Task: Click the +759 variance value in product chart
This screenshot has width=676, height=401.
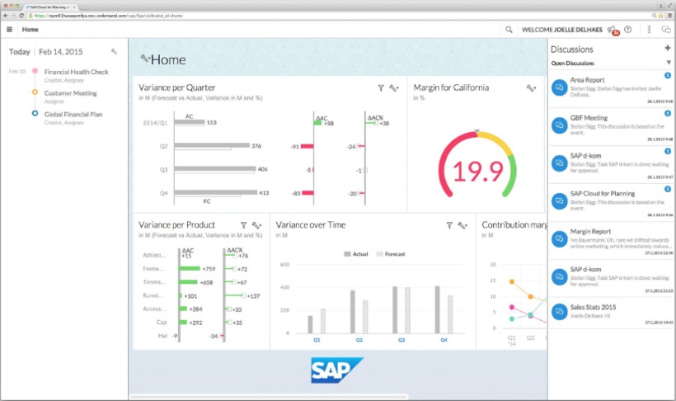Action: click(x=209, y=269)
